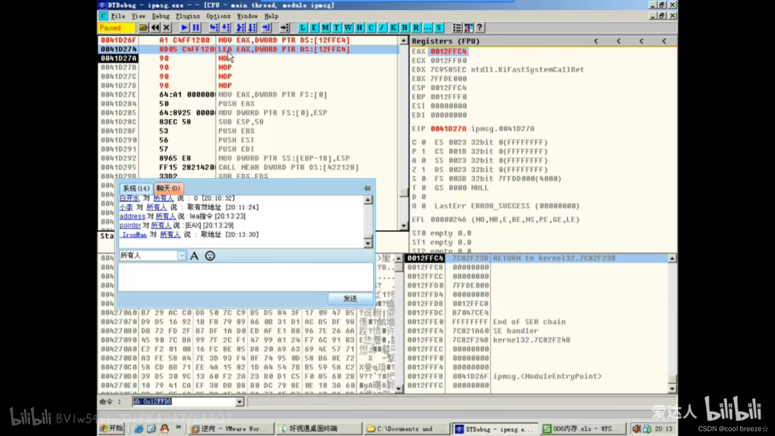Select EAX register value 0012FFC4
This screenshot has width=775, height=436.
(448, 52)
